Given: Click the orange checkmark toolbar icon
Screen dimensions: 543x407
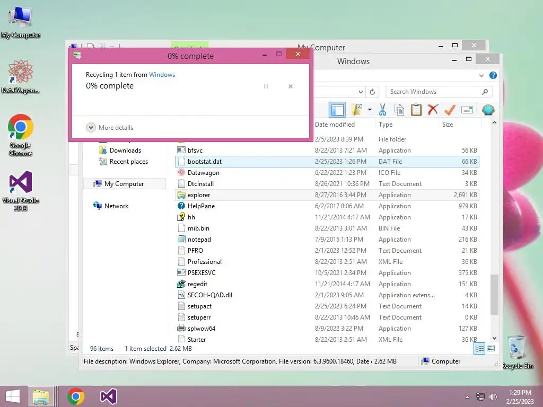Looking at the screenshot, I should [x=450, y=110].
